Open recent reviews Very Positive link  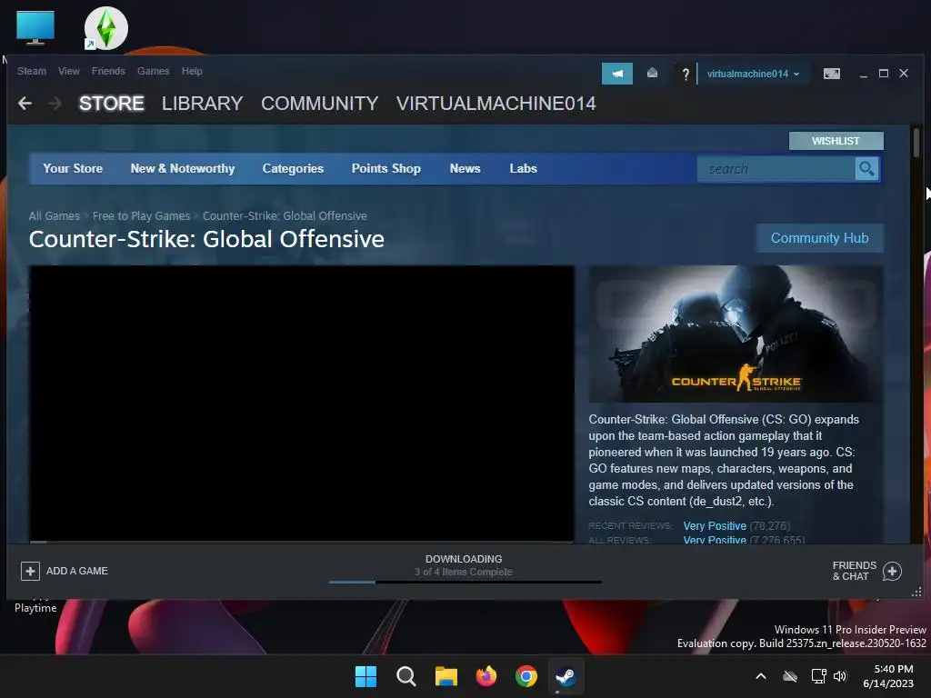click(715, 526)
